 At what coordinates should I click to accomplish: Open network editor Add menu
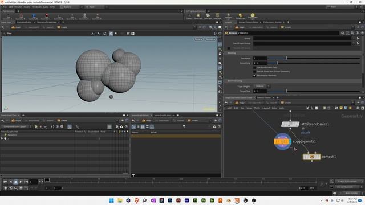point(229,108)
